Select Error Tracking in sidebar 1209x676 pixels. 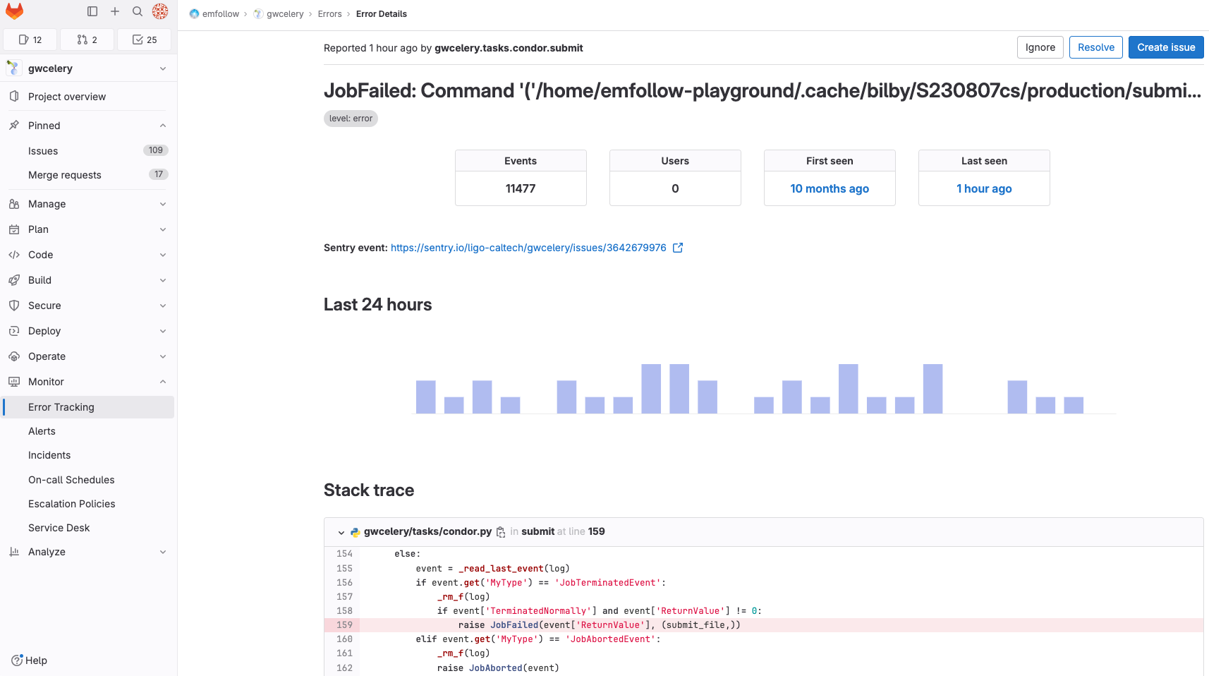(88, 407)
